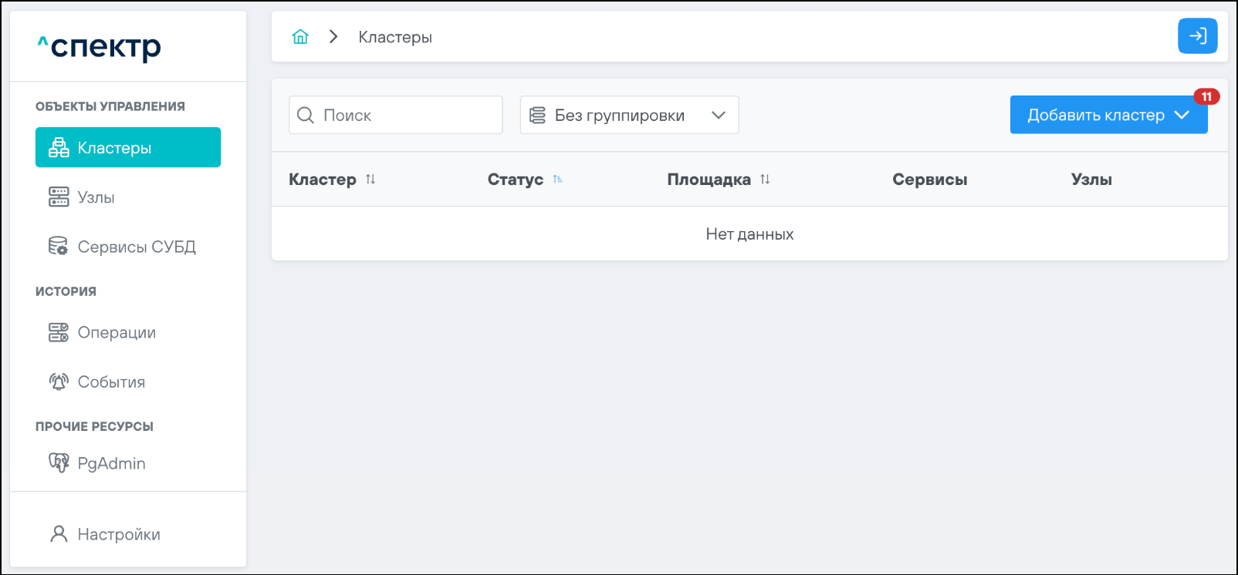This screenshot has width=1238, height=575.
Task: Click the Операции icon in sidebar
Action: click(x=59, y=332)
